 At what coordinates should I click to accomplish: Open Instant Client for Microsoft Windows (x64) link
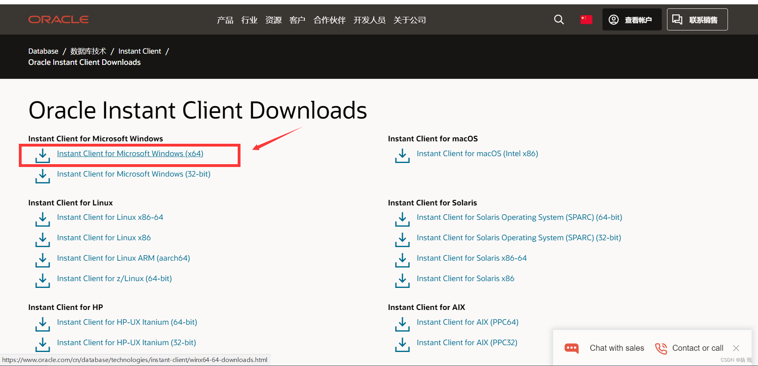click(x=130, y=154)
